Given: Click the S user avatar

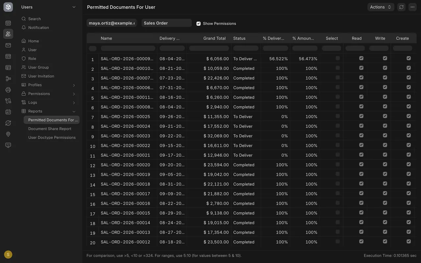Looking at the screenshot, I should click(x=8, y=254).
